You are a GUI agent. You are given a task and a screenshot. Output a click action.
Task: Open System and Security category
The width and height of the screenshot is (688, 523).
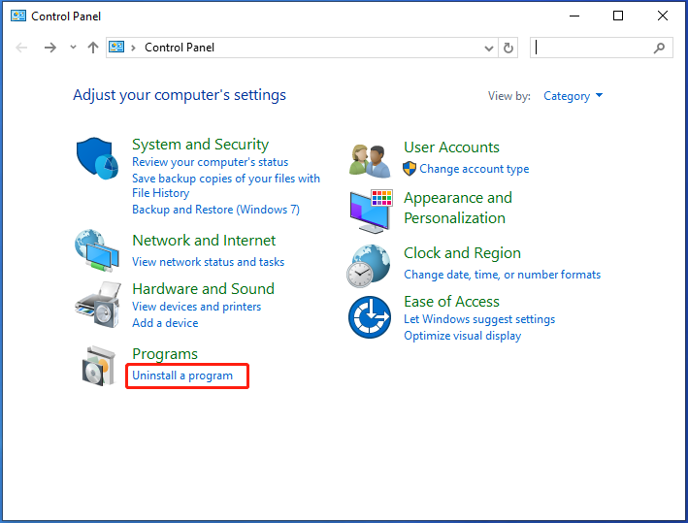tap(200, 144)
